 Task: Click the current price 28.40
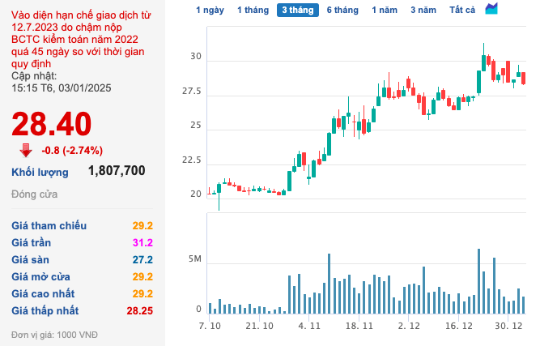pos(51,124)
